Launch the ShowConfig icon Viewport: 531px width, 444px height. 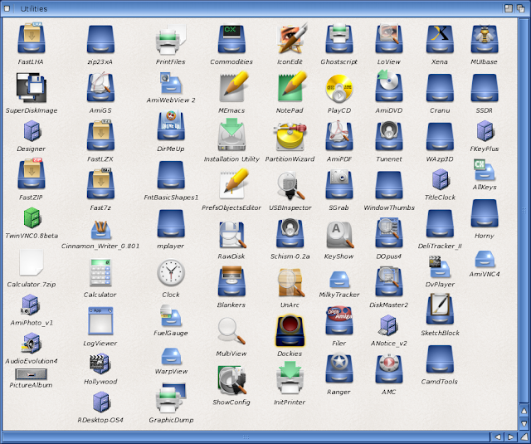pyautogui.click(x=232, y=380)
